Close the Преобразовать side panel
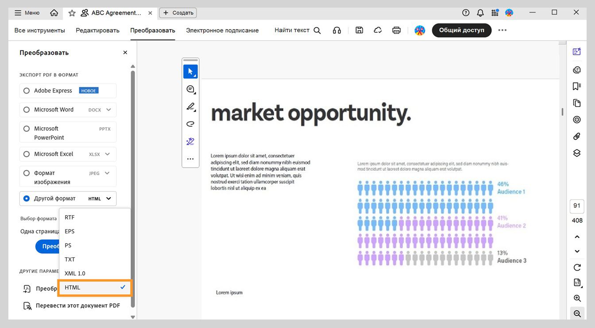This screenshot has width=595, height=328. 125,53
